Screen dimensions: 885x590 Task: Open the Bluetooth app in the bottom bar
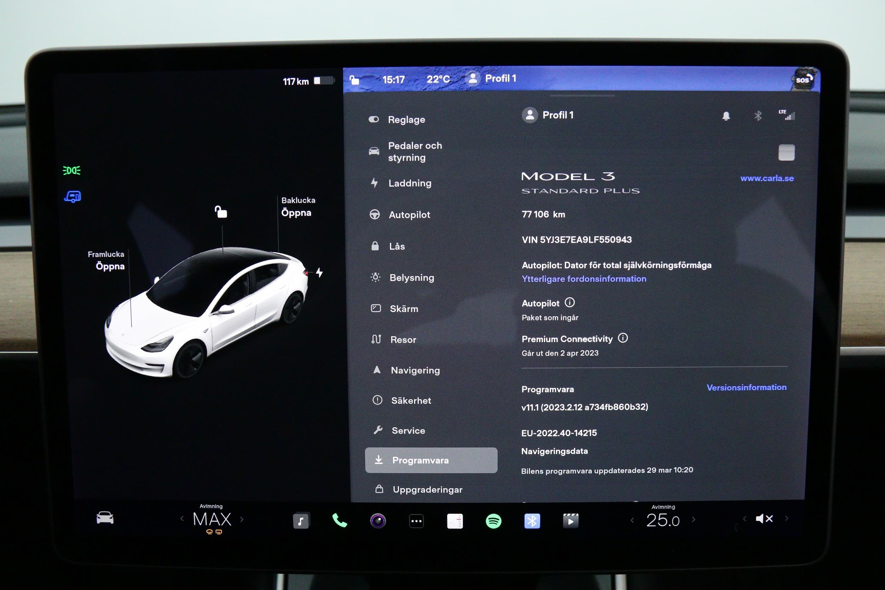pos(532,521)
